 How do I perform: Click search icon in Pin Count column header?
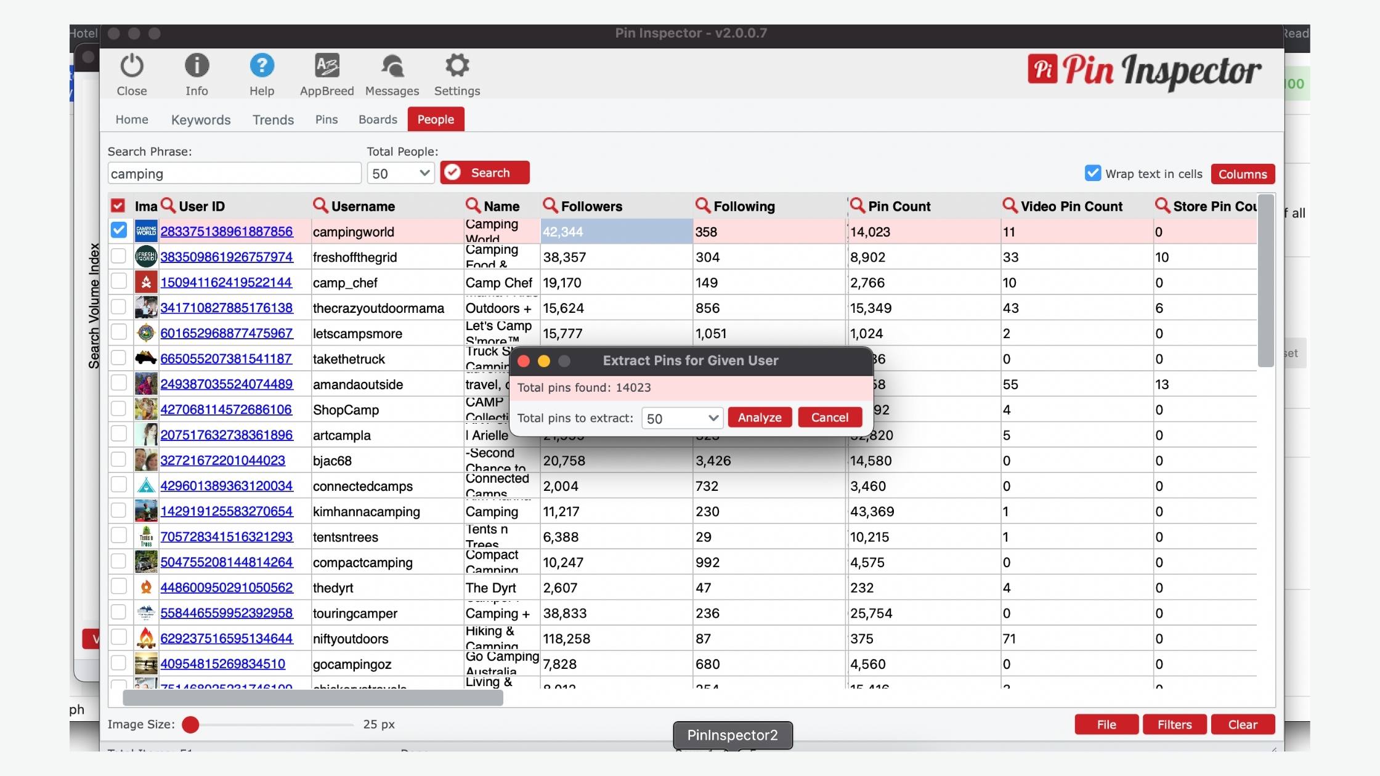(857, 205)
